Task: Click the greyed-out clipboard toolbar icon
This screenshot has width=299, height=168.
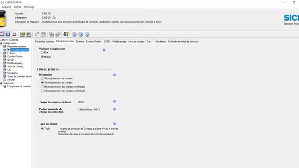Action: tap(43, 34)
